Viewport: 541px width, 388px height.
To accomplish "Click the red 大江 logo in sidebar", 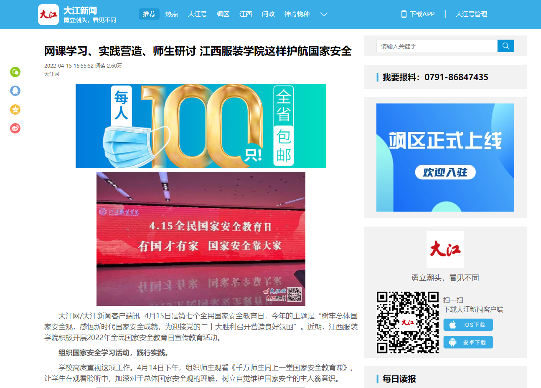I will (x=445, y=249).
